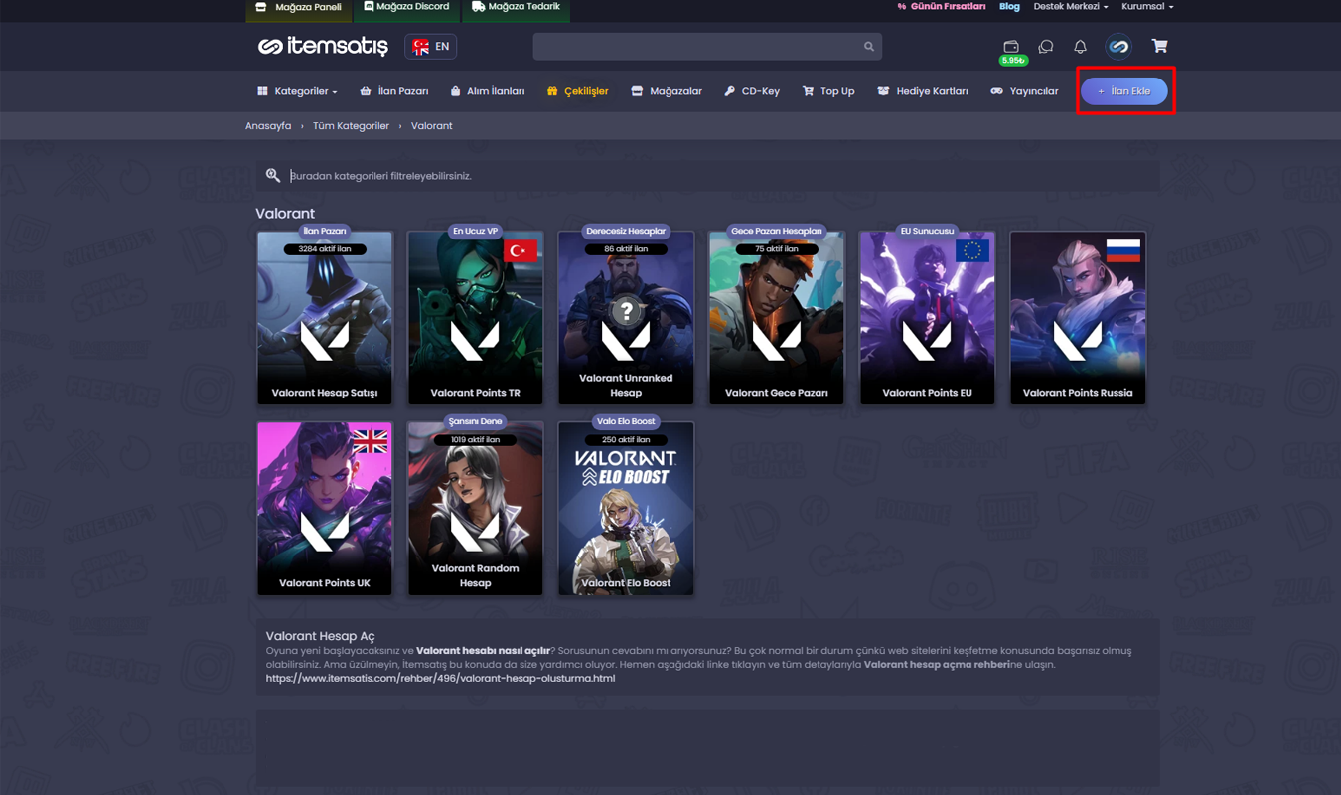Open the Mağaza Paneli tab

pyautogui.click(x=299, y=8)
